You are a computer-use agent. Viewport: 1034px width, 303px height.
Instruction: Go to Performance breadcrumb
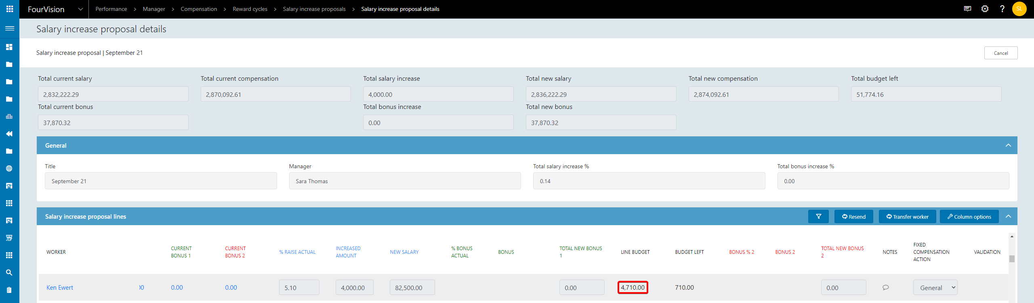[x=111, y=9]
